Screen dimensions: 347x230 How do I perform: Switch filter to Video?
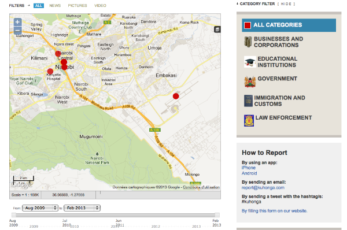(x=100, y=6)
